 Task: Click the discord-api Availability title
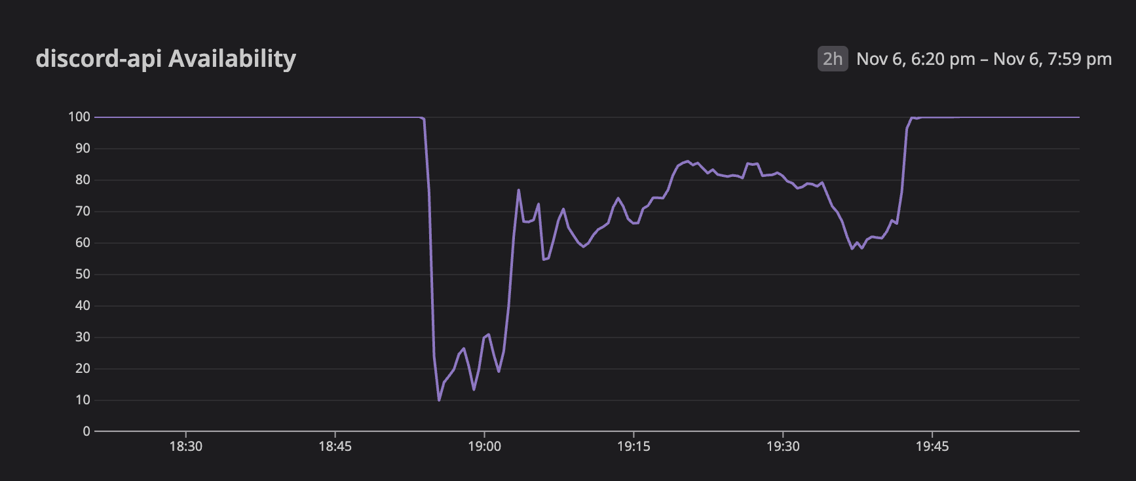coord(166,59)
